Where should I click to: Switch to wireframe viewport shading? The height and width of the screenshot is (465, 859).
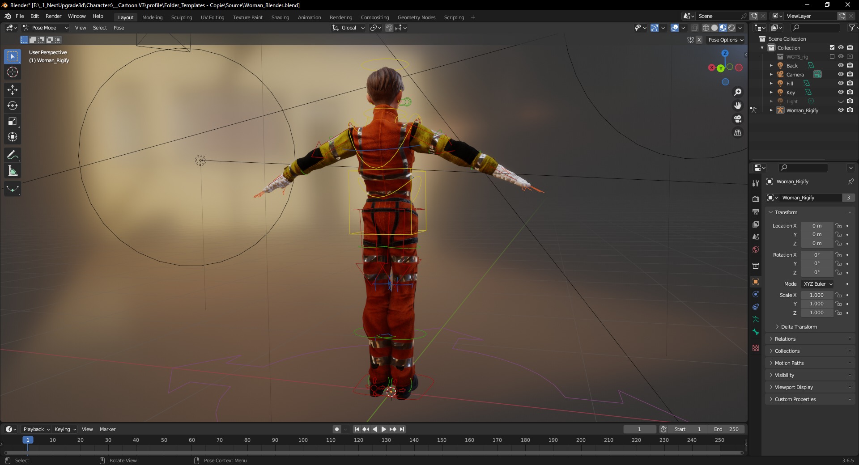tap(706, 28)
